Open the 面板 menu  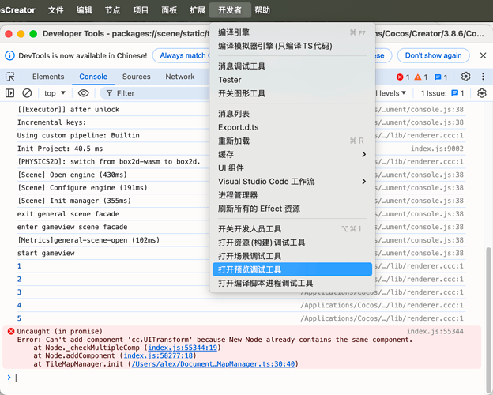point(169,10)
